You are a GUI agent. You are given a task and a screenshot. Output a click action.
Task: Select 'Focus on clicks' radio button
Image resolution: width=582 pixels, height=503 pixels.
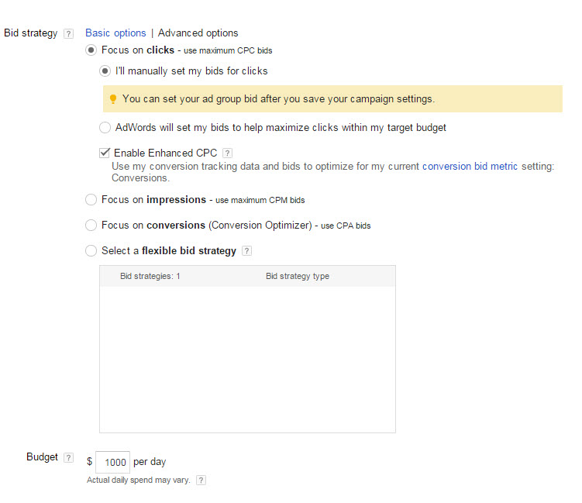pyautogui.click(x=91, y=50)
